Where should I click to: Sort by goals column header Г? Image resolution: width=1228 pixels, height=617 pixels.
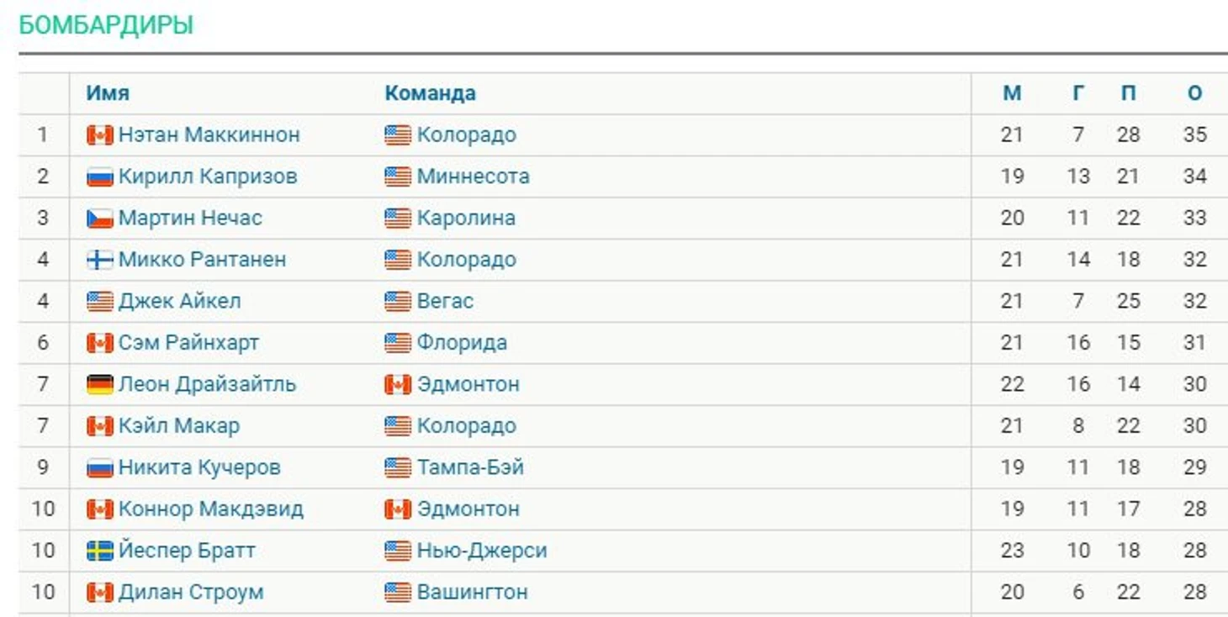tap(1078, 93)
